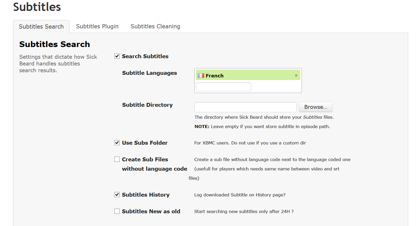The width and height of the screenshot is (417, 226).
Task: Untick the Subtitles History checkbox
Action: coord(117,195)
